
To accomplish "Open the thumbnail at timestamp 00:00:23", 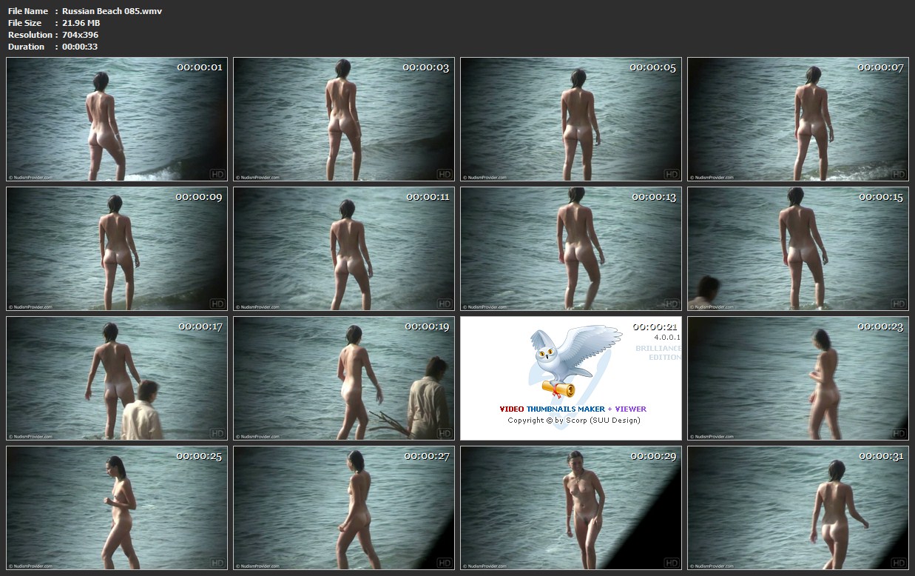I will pos(798,378).
